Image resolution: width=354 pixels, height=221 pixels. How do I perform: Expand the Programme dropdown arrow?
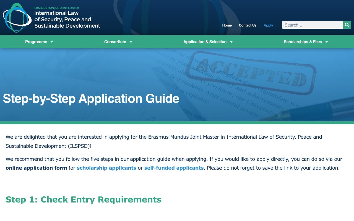(52, 42)
